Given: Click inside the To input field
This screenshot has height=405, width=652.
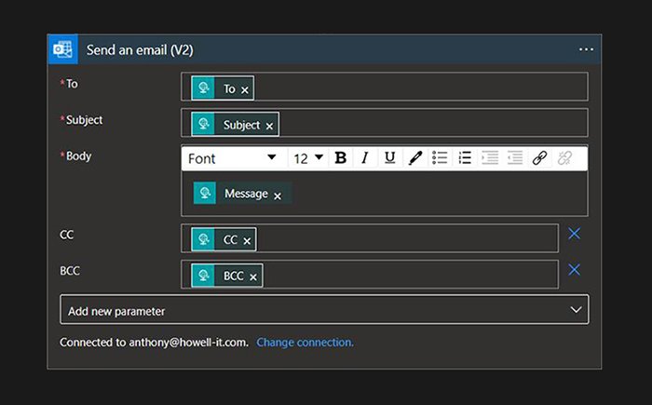Looking at the screenshot, I should (x=419, y=88).
